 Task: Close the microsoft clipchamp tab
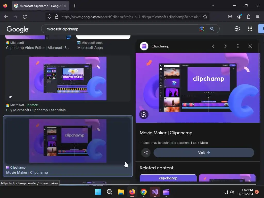(65, 6)
